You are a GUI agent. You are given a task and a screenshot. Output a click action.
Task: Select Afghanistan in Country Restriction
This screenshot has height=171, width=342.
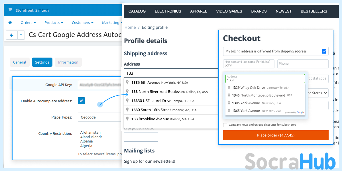tap(90, 132)
